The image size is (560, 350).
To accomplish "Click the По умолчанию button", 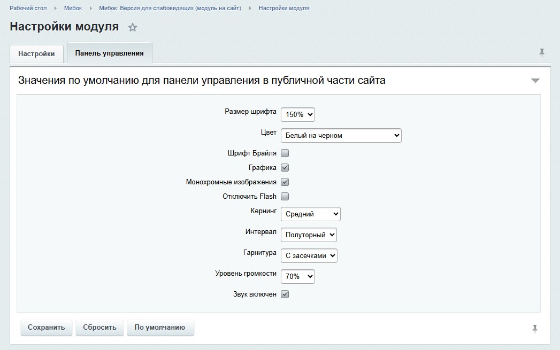I will (x=160, y=328).
